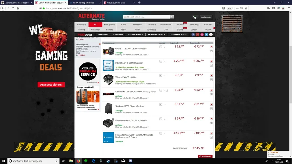Screen dimensions: 292x164
Task: Click swap icon for GIGABYTE mainboard
Action: 211,51
